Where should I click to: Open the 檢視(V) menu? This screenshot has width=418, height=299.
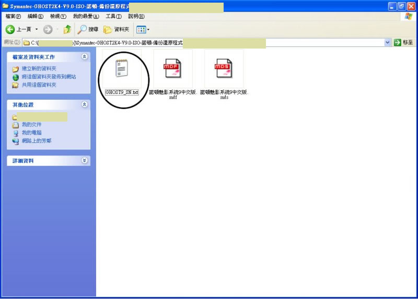click(x=58, y=16)
